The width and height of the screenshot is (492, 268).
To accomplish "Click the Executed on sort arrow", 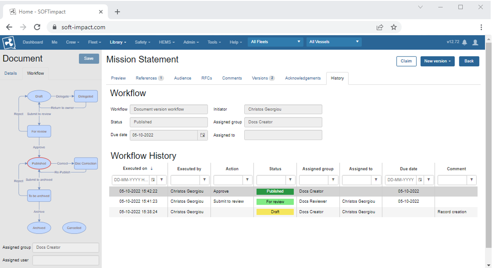I will click(152, 169).
